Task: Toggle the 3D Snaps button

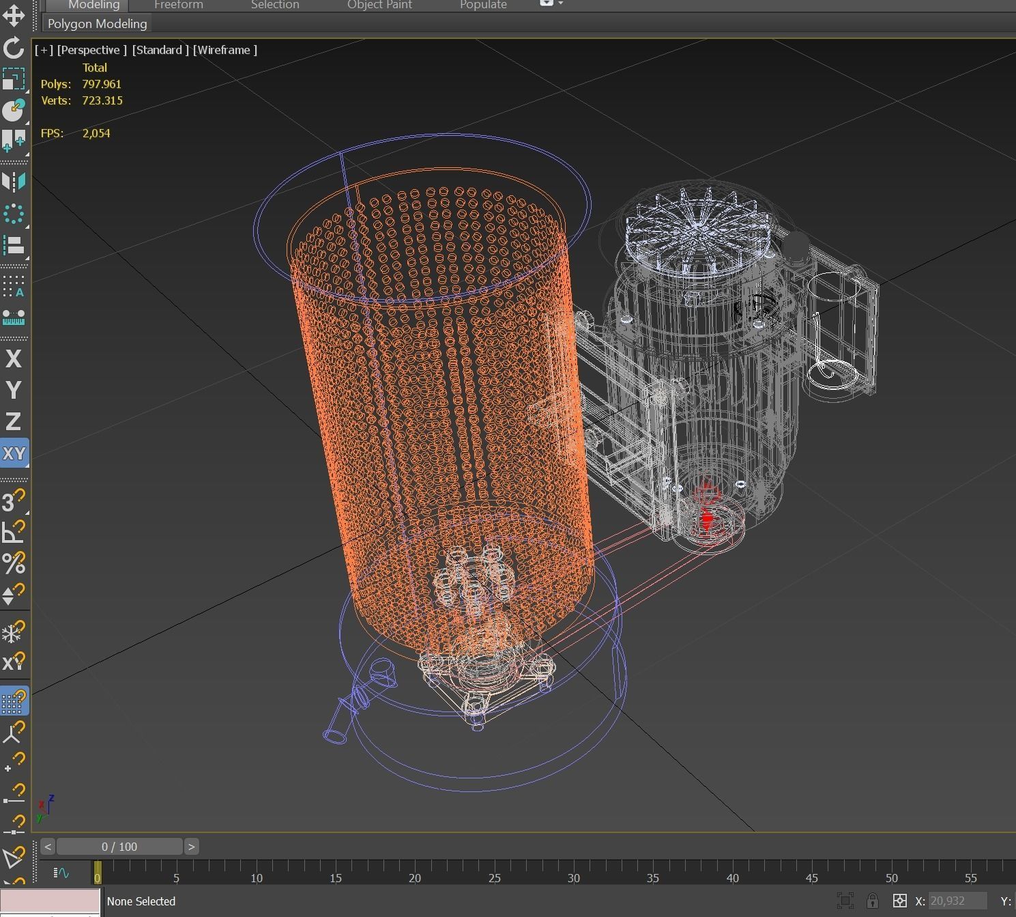Action: pos(14,500)
